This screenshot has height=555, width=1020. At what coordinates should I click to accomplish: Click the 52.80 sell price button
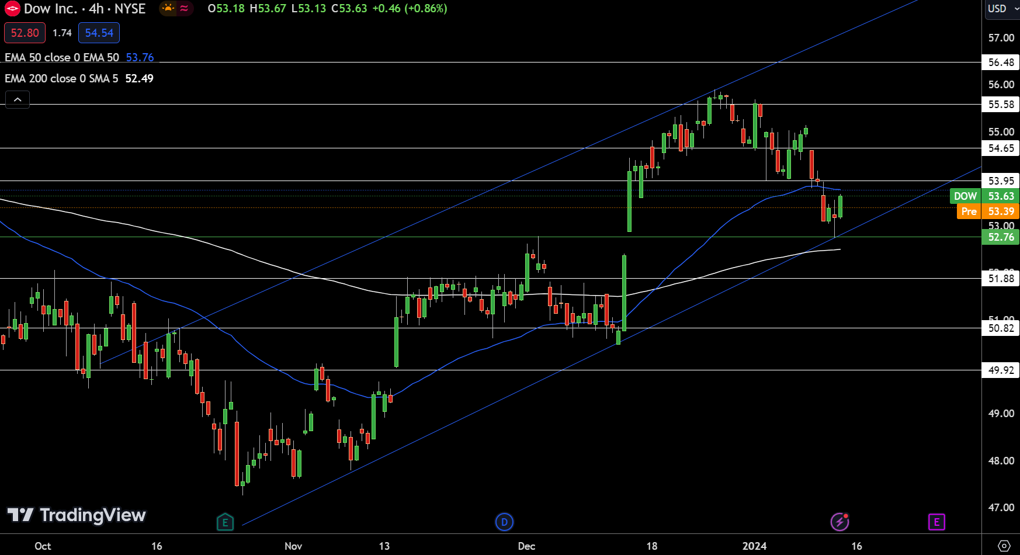pyautogui.click(x=25, y=33)
